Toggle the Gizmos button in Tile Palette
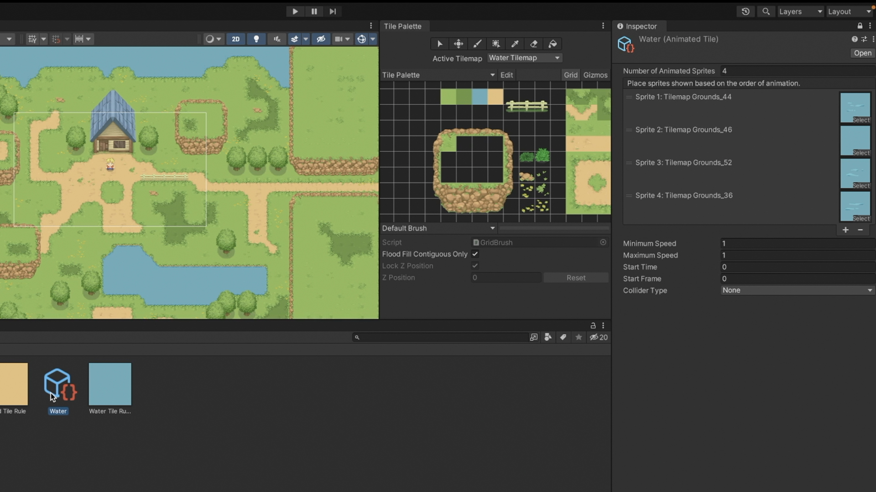The height and width of the screenshot is (492, 876). click(595, 75)
